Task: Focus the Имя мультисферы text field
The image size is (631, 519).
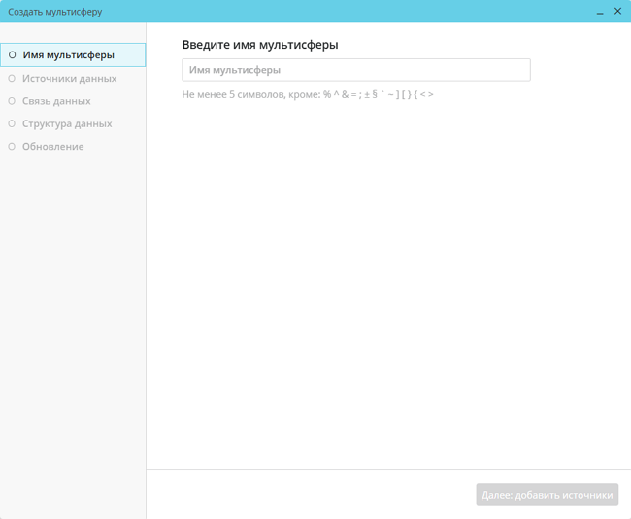Action: pyautogui.click(x=355, y=70)
